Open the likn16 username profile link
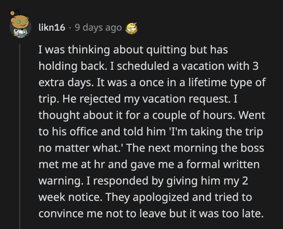 51,28
